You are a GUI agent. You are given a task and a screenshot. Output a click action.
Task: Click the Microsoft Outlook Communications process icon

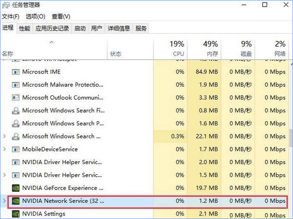pyautogui.click(x=15, y=97)
